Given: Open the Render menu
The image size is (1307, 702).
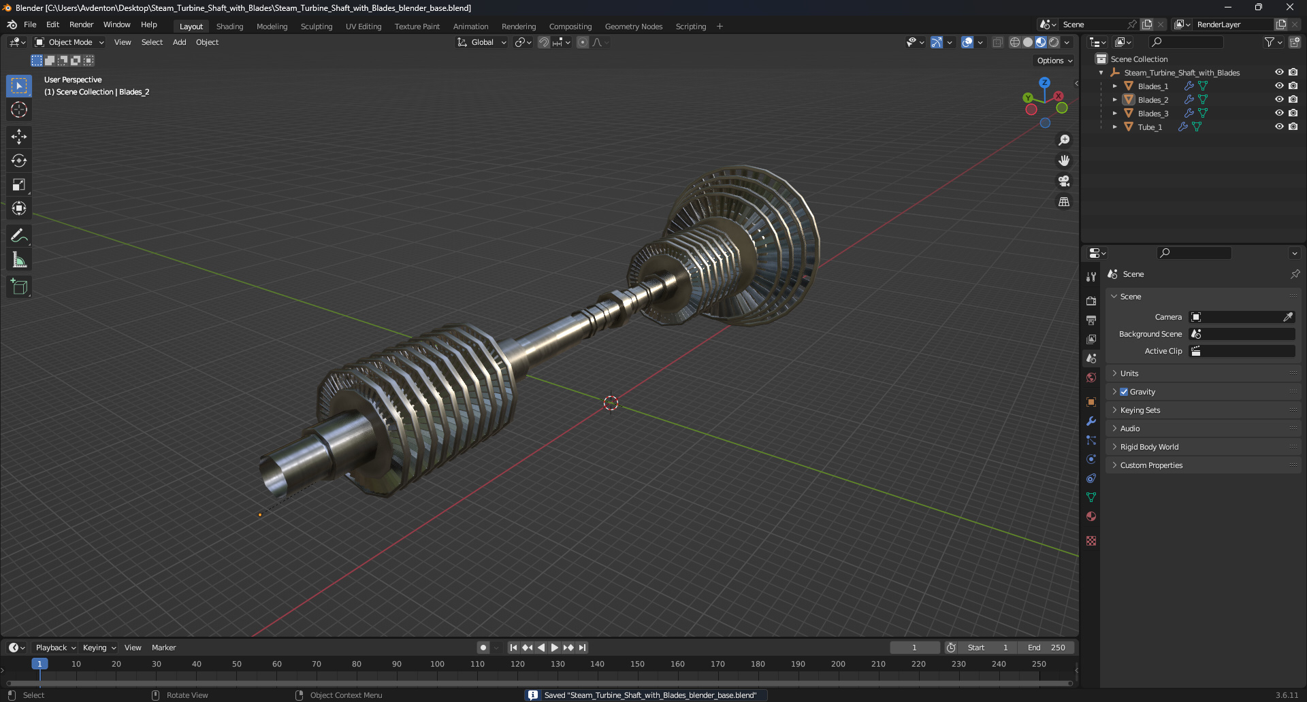Looking at the screenshot, I should click(81, 24).
